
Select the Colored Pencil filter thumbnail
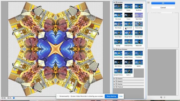[x=118, y=6]
